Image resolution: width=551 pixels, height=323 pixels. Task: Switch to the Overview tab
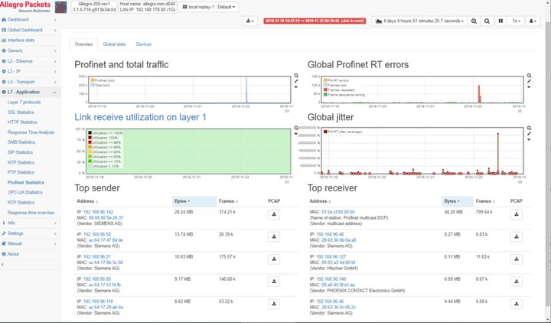(x=83, y=44)
